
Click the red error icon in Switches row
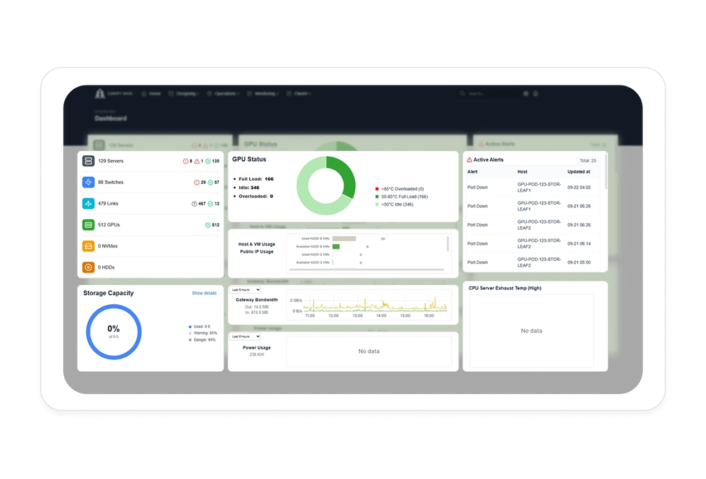tap(197, 183)
